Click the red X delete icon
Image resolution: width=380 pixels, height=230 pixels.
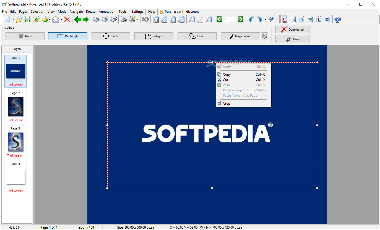click(67, 19)
